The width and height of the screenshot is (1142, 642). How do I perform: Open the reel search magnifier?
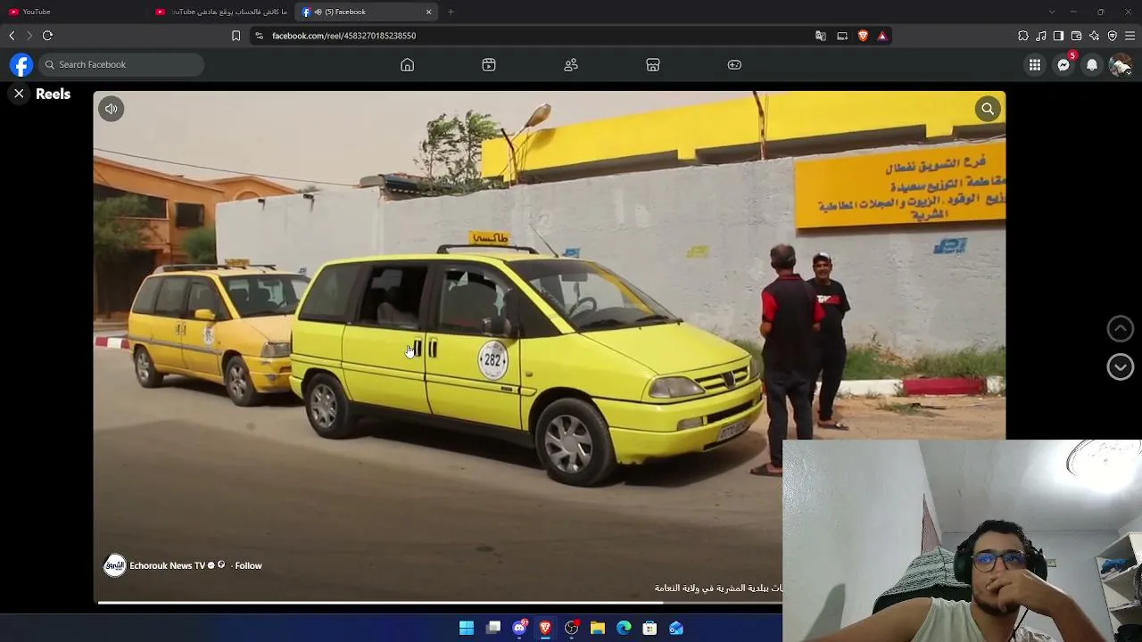pos(988,109)
